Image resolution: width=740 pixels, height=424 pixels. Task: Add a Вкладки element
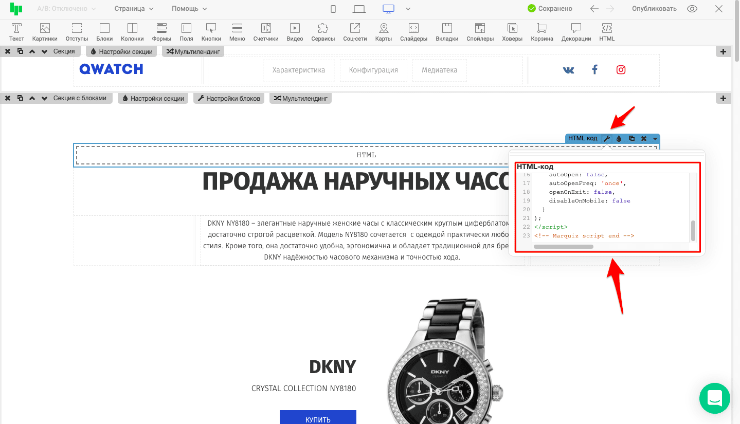(x=447, y=32)
